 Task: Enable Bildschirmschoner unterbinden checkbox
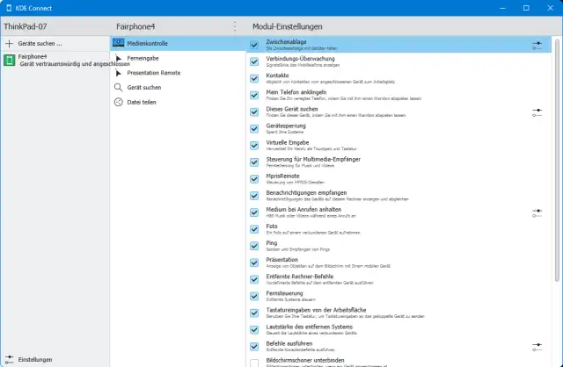(x=254, y=363)
